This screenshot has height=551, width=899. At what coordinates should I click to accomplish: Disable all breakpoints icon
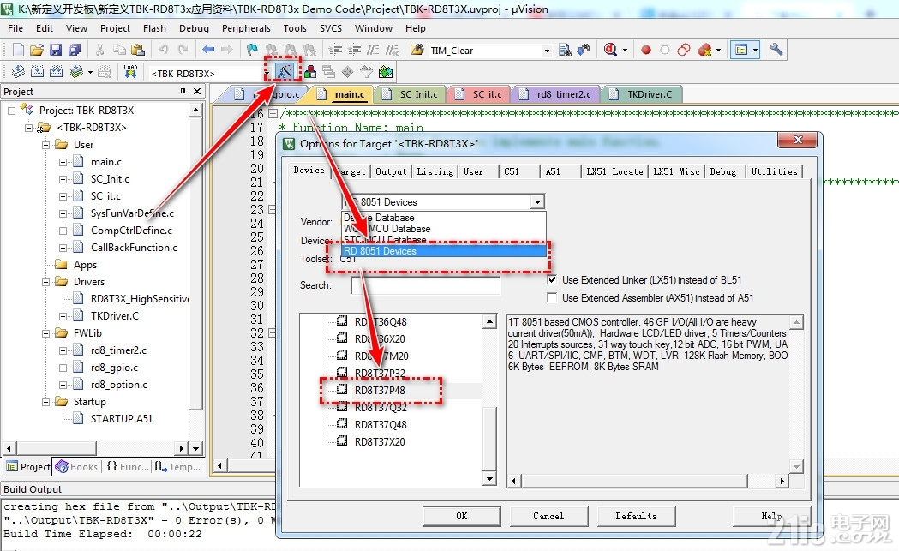point(683,50)
